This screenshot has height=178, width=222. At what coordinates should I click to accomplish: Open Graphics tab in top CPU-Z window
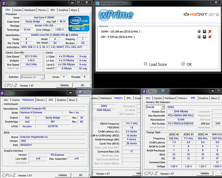[63, 10]
